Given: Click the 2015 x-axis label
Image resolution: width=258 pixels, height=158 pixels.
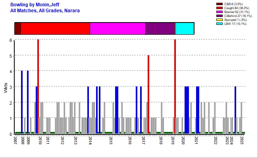Looking at the screenshot, I should point(111,141).
